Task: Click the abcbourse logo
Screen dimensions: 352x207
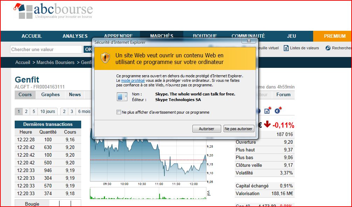Action: pyautogui.click(x=53, y=11)
